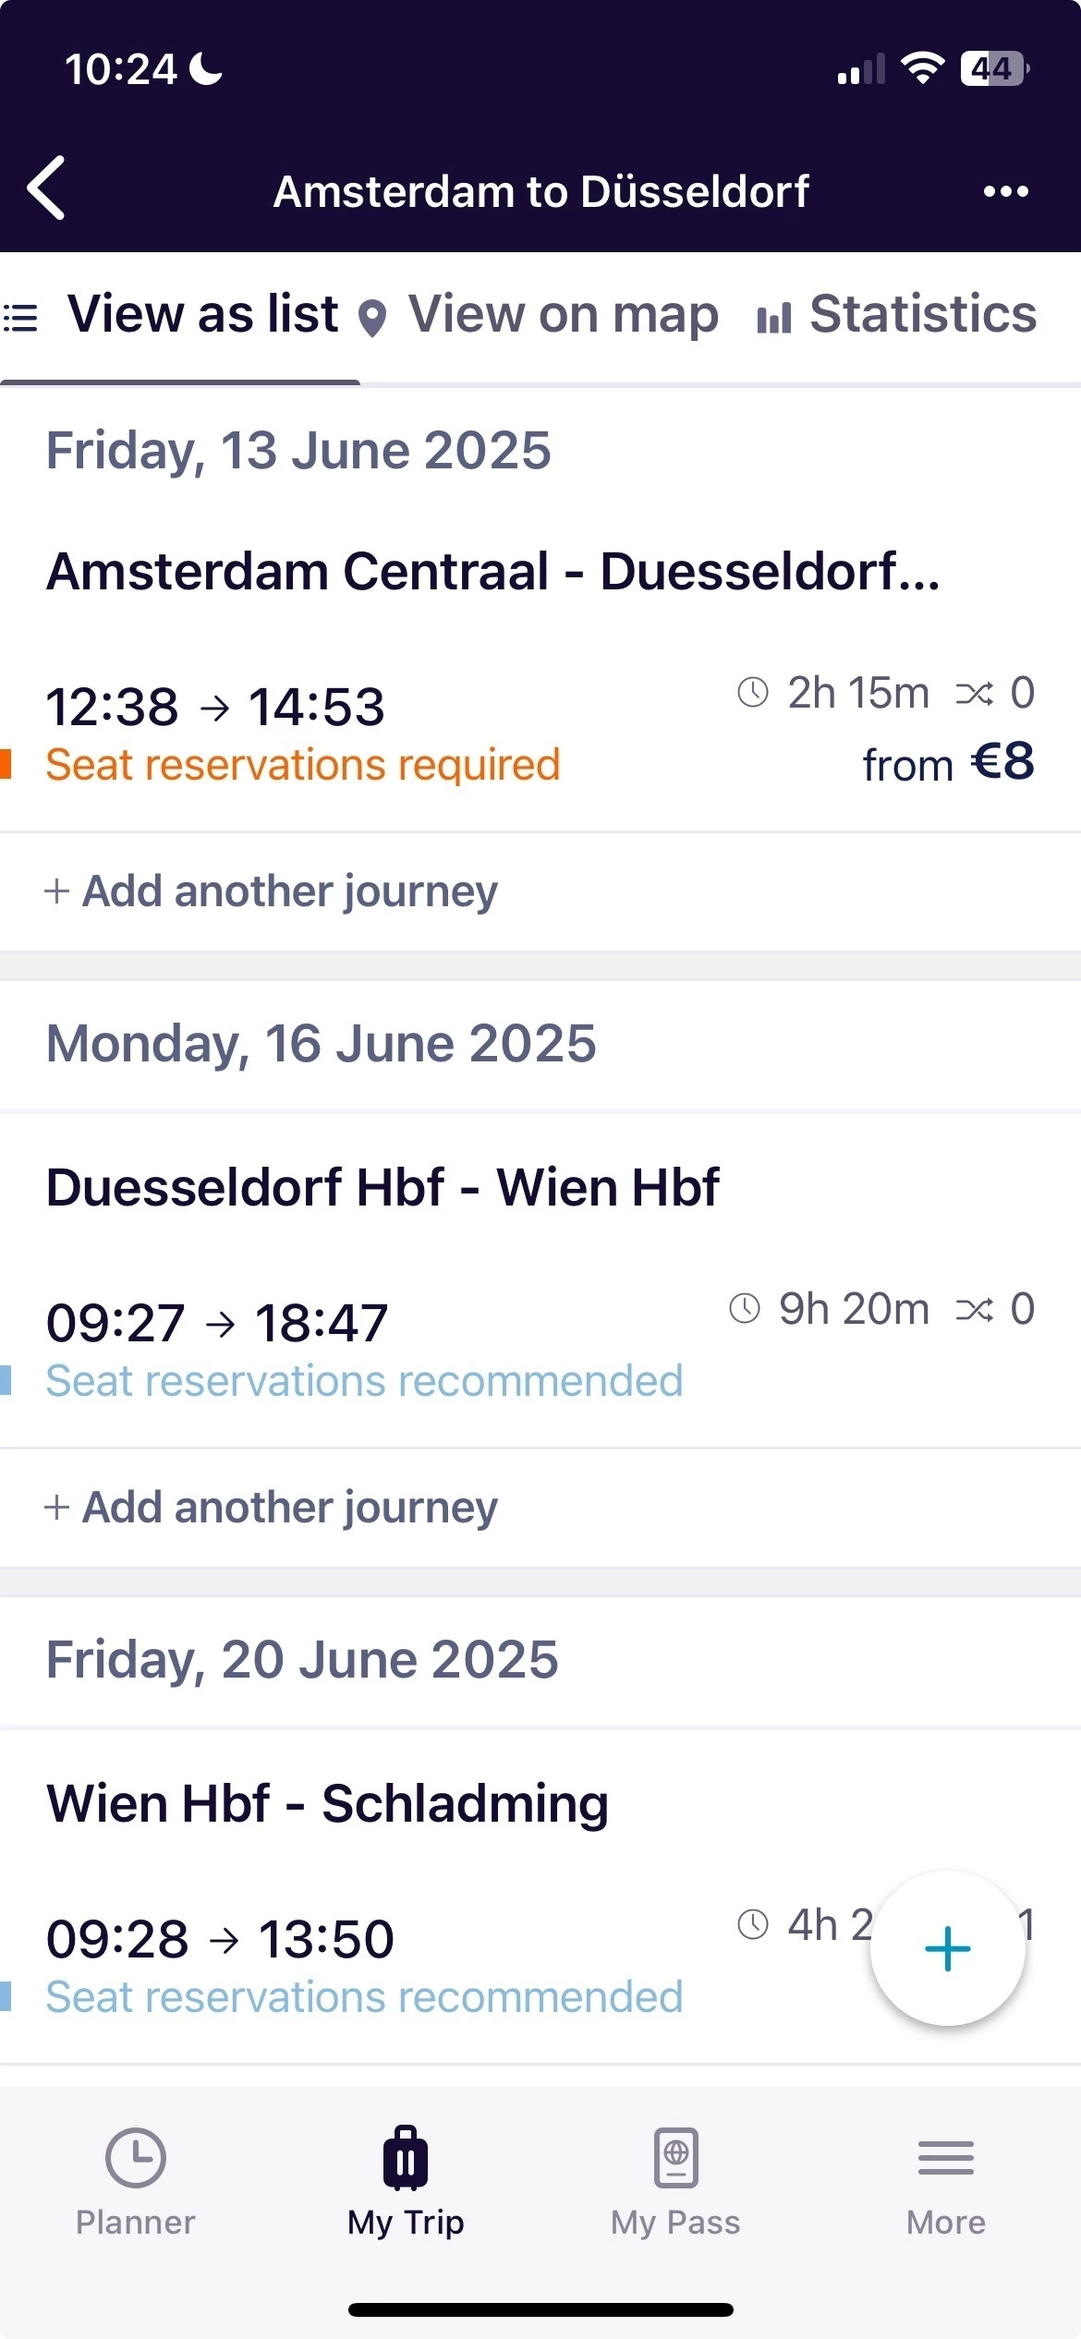Open the Planner clock icon

click(x=136, y=2158)
